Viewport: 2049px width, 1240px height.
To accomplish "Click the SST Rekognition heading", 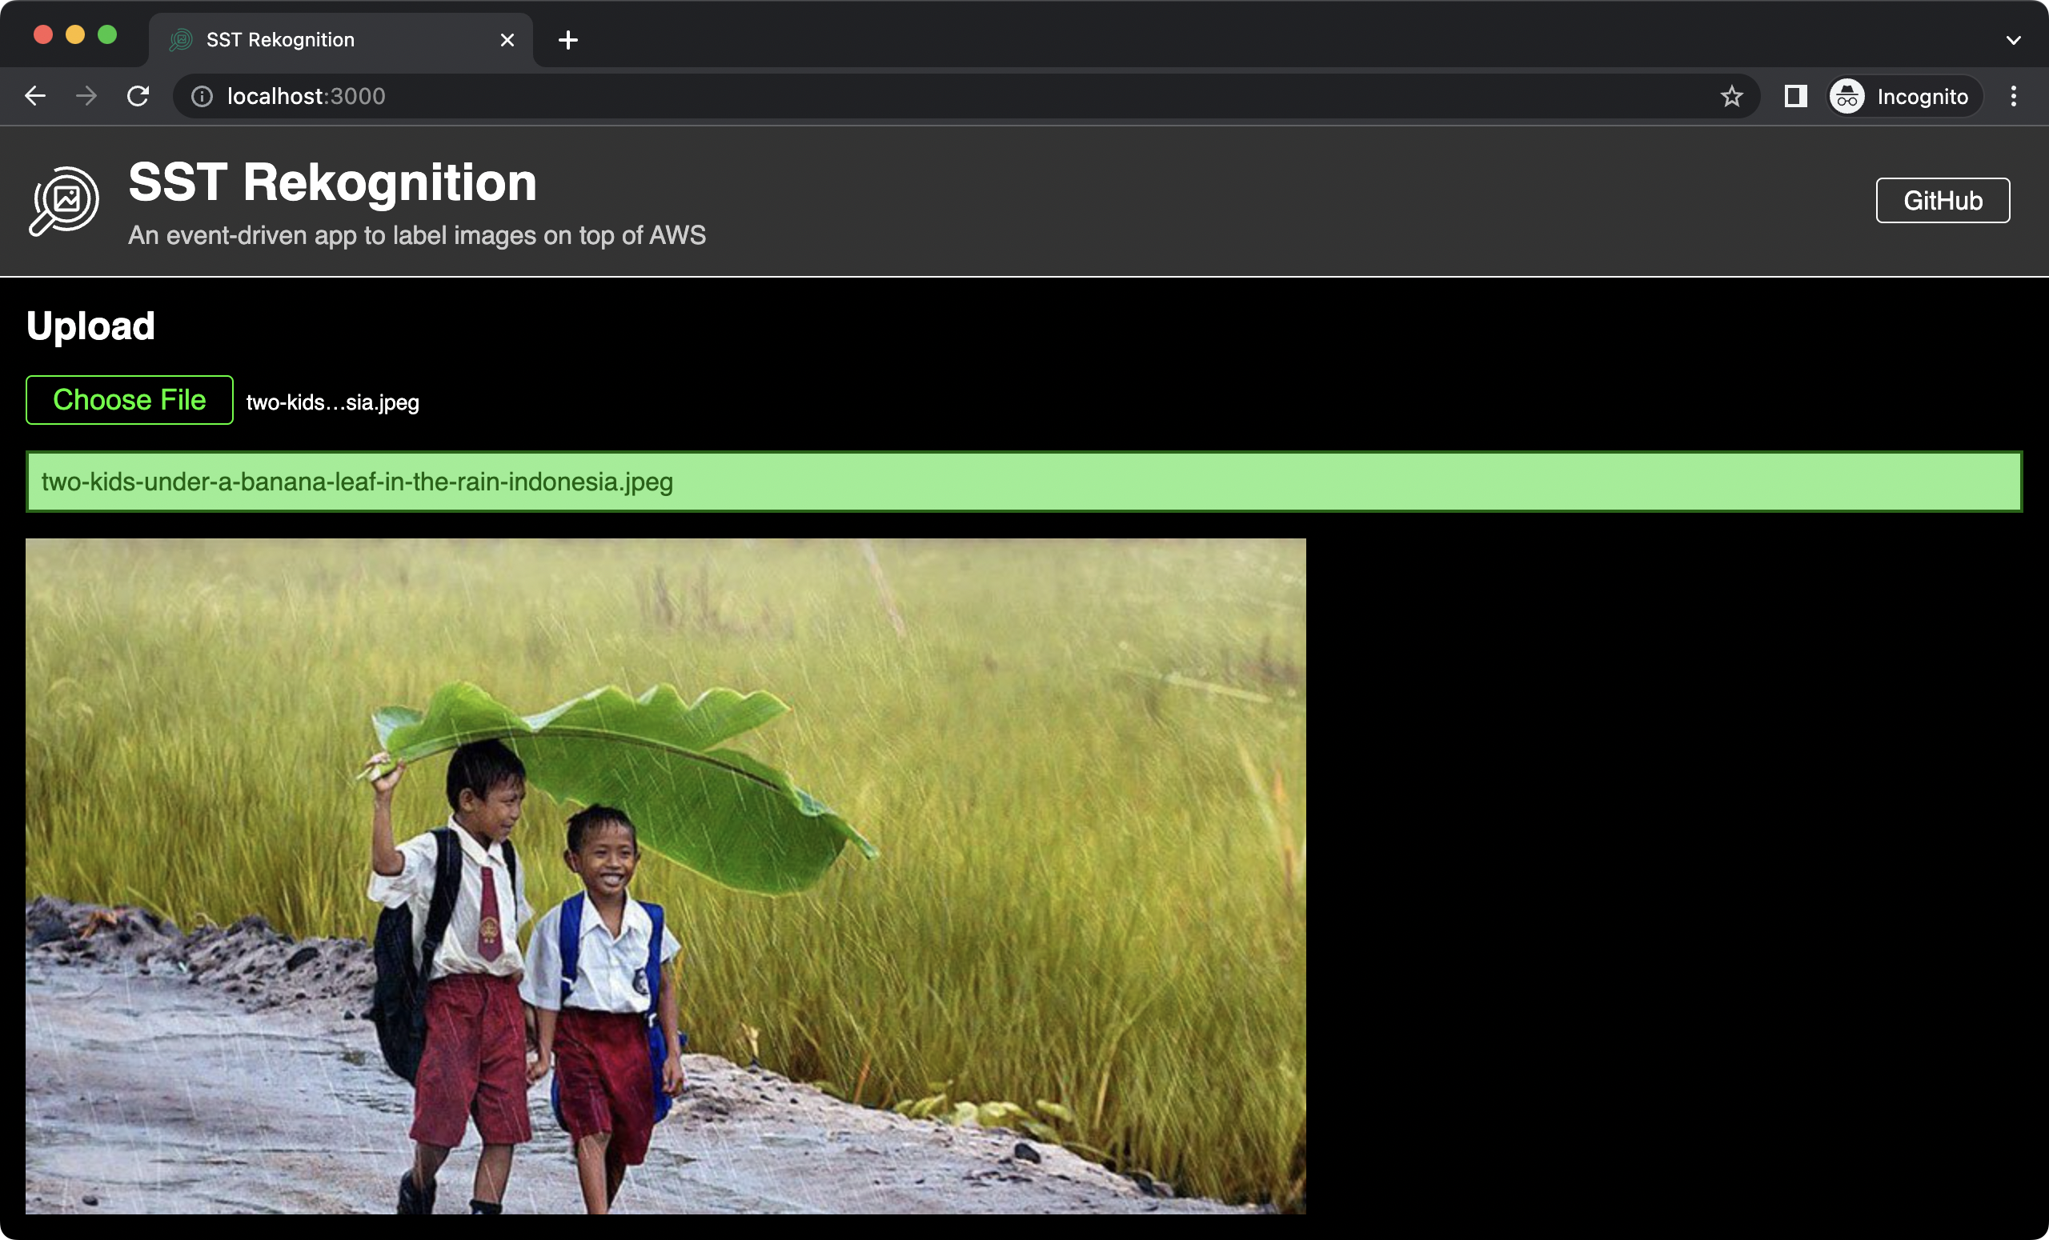I will click(x=333, y=182).
